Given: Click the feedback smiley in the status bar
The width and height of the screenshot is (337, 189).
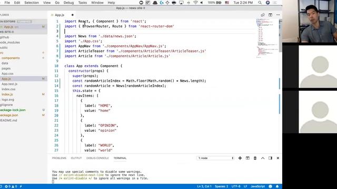Looking at the screenshot, I should point(270,186).
